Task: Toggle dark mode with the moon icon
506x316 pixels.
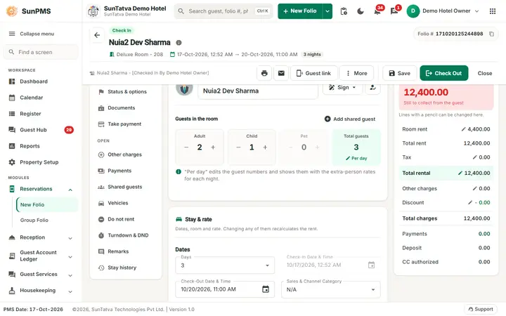Action: click(360, 11)
